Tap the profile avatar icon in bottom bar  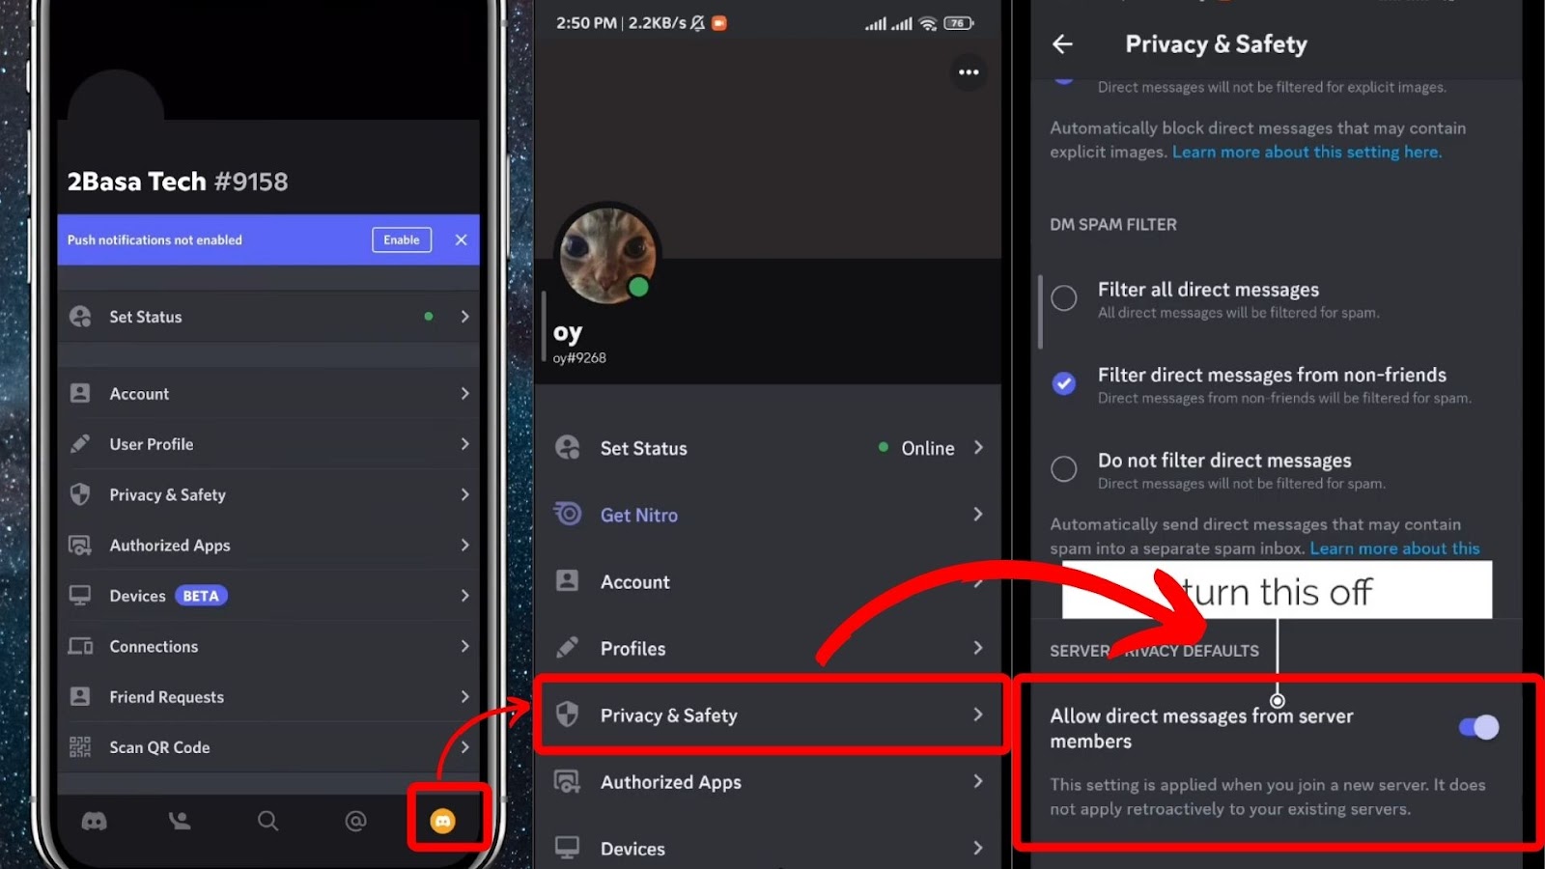coord(445,819)
